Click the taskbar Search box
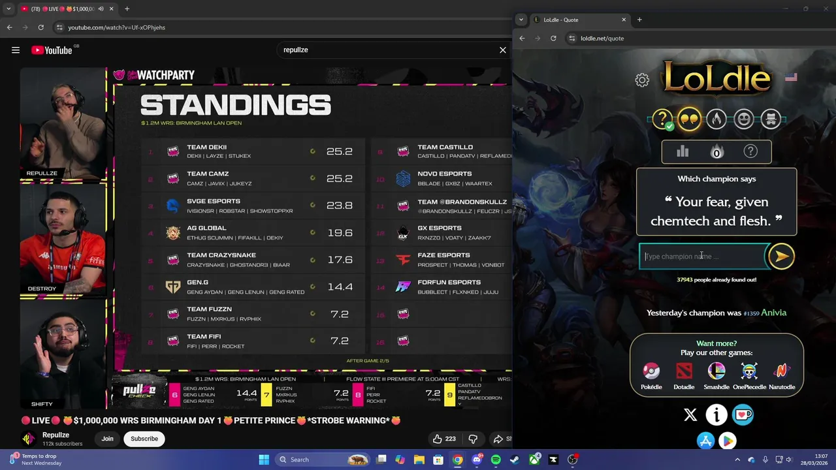This screenshot has width=836, height=470. pyautogui.click(x=321, y=460)
